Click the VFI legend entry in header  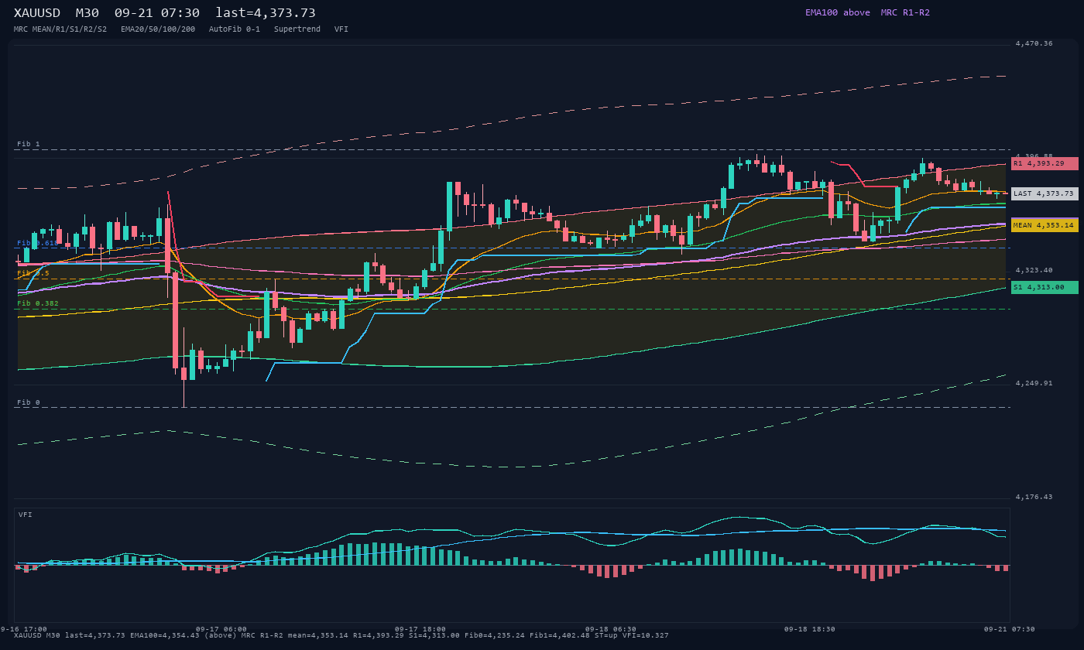click(x=341, y=29)
